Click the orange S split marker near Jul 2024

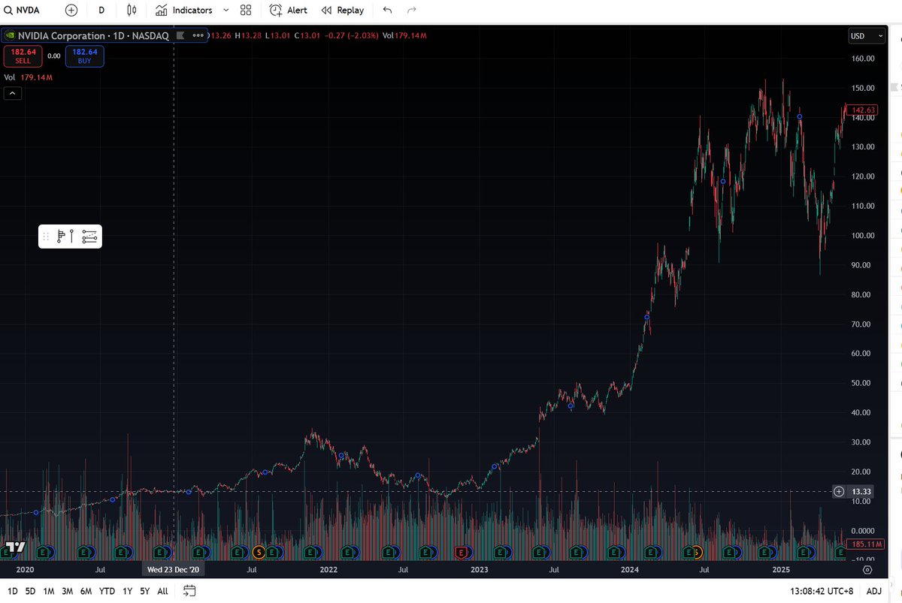[x=698, y=552]
